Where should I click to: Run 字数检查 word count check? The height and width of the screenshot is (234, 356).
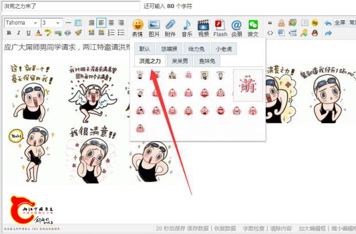pos(254,228)
